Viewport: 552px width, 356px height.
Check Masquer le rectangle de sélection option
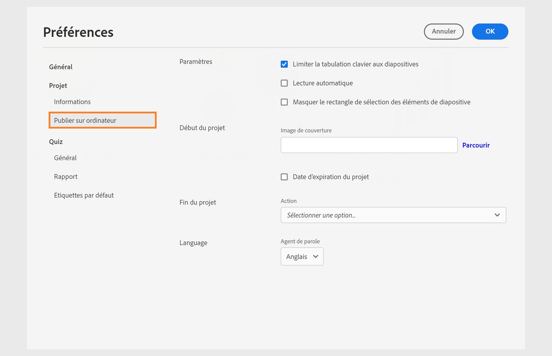[284, 102]
